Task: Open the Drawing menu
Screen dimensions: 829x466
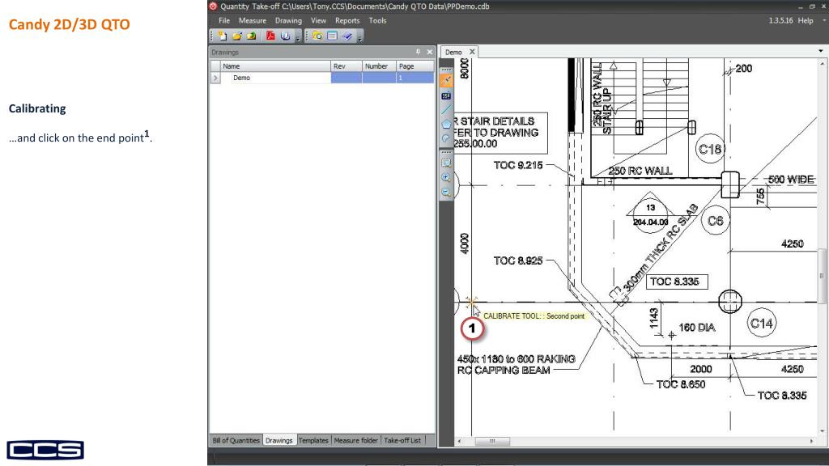Action: 288,20
